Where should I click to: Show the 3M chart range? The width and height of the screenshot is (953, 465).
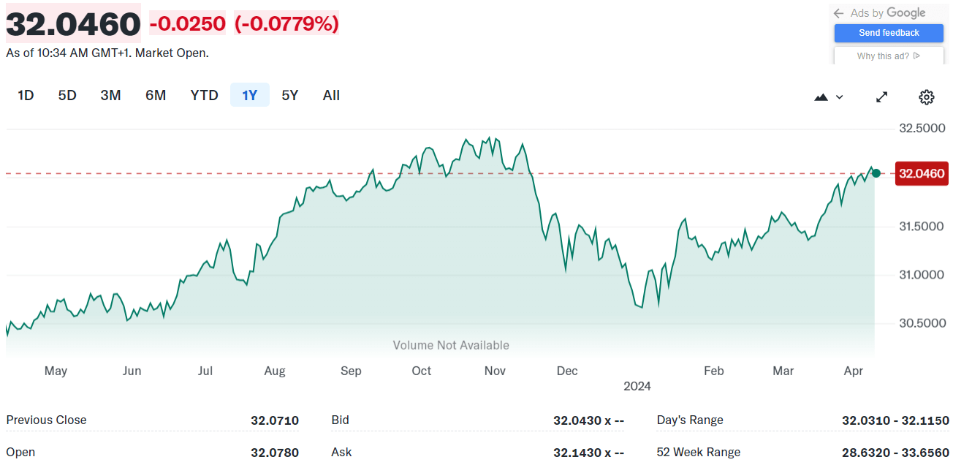[110, 95]
